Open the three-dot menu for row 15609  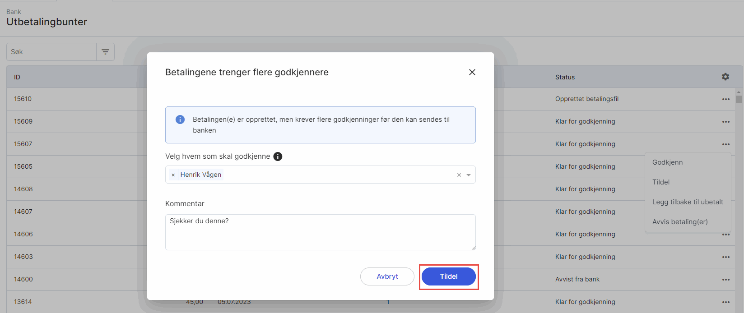tap(725, 122)
